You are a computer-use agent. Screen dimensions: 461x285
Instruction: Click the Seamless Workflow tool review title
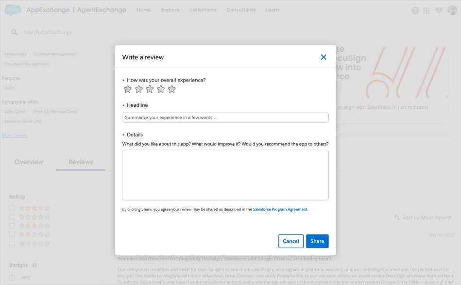point(224,259)
